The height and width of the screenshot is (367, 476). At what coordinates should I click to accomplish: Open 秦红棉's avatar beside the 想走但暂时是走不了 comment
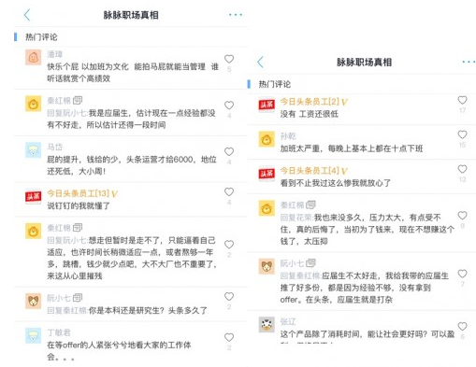click(33, 231)
